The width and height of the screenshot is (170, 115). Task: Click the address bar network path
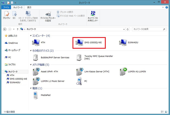coord(31,29)
